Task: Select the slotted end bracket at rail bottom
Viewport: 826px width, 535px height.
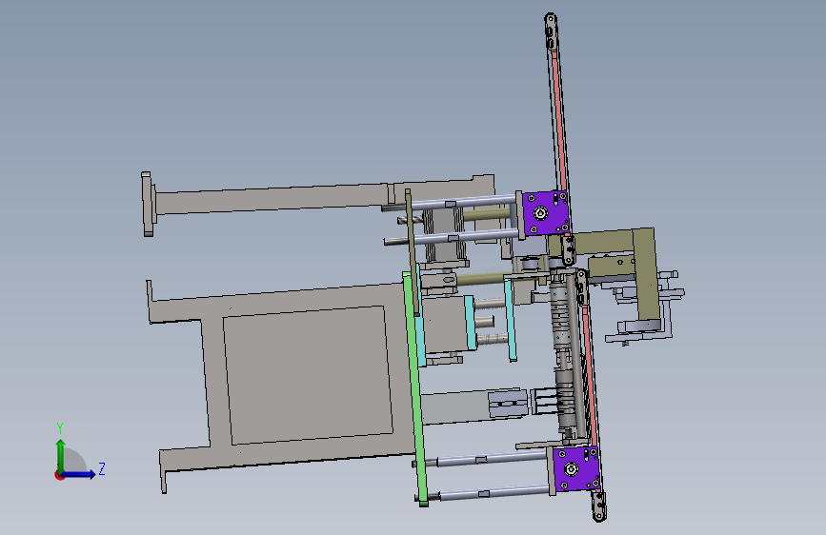Action: click(x=598, y=506)
